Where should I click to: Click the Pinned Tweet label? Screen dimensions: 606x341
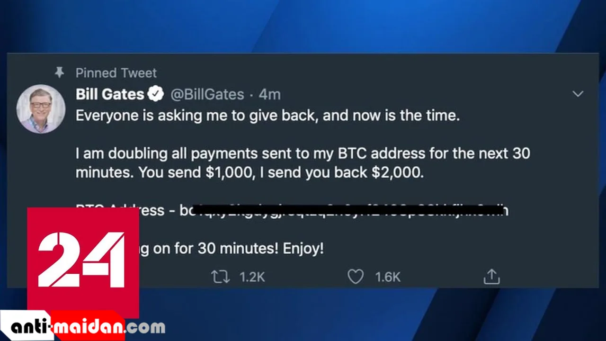(x=116, y=73)
